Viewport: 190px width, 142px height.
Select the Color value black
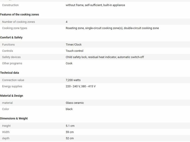69,109
